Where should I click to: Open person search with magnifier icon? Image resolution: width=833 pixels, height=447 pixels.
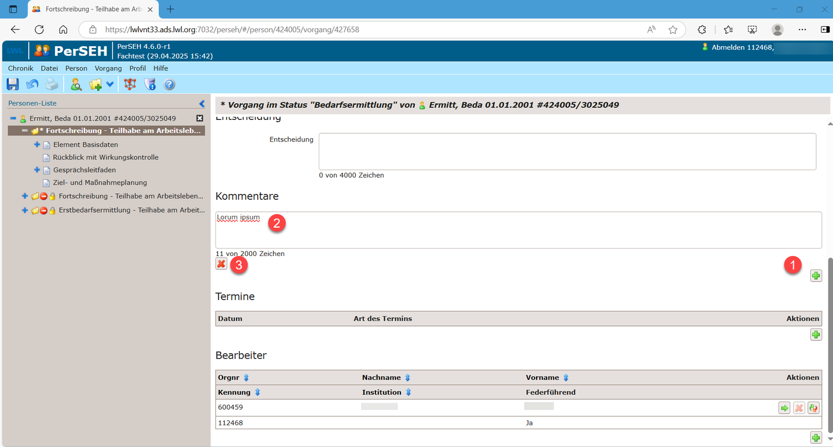[x=76, y=84]
